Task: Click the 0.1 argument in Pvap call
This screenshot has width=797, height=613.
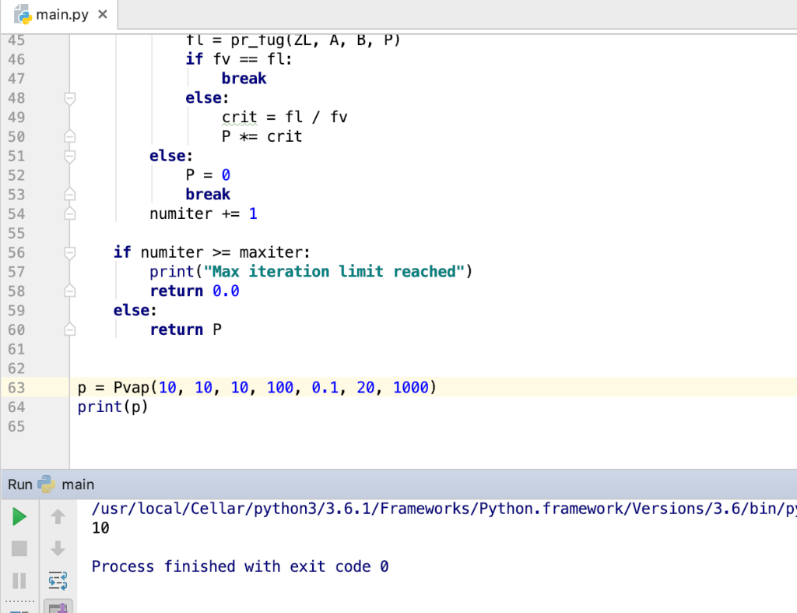Action: click(x=325, y=388)
